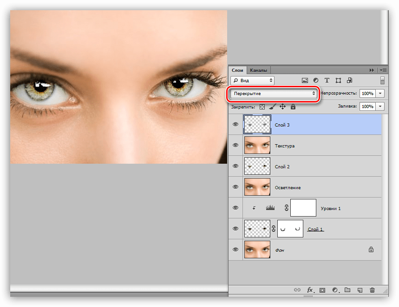Select the Текстура layer thumbnail
The image size is (399, 307).
click(257, 145)
